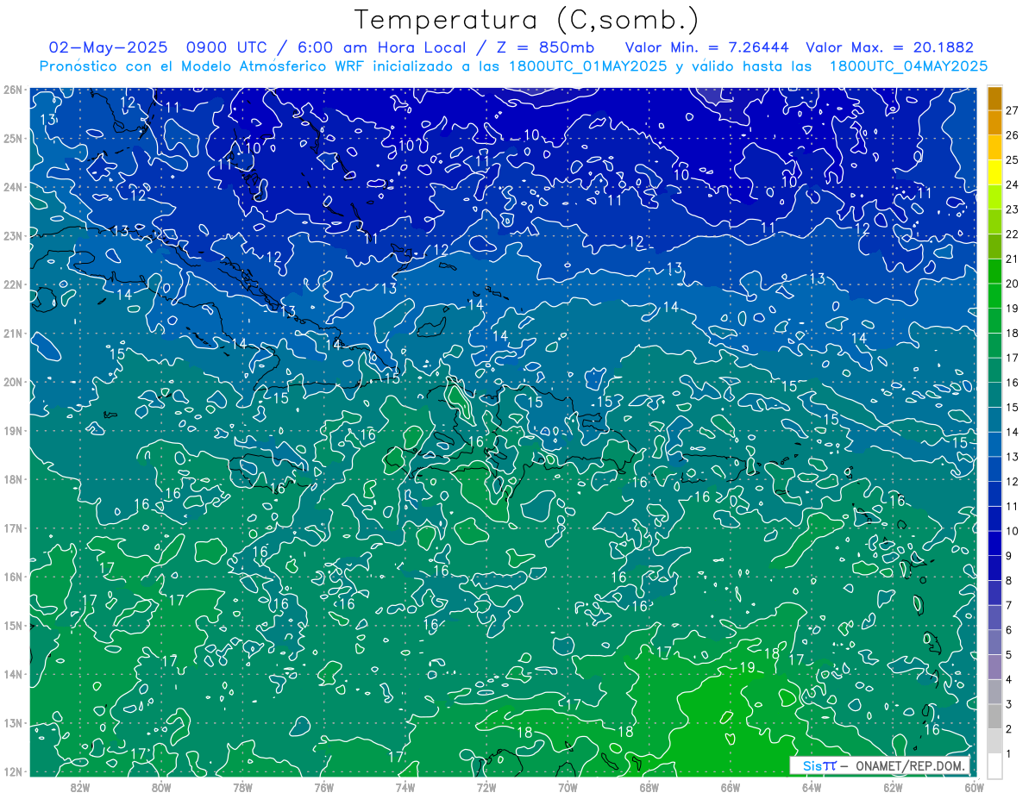Image resolution: width=1035 pixels, height=799 pixels.
Task: Click the "24N" latitude axis label
Action: pos(12,187)
